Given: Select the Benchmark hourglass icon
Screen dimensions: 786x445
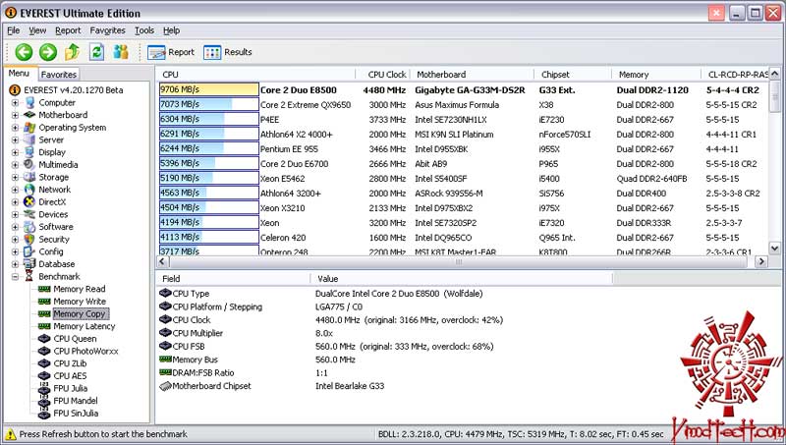Looking at the screenshot, I should tap(29, 277).
